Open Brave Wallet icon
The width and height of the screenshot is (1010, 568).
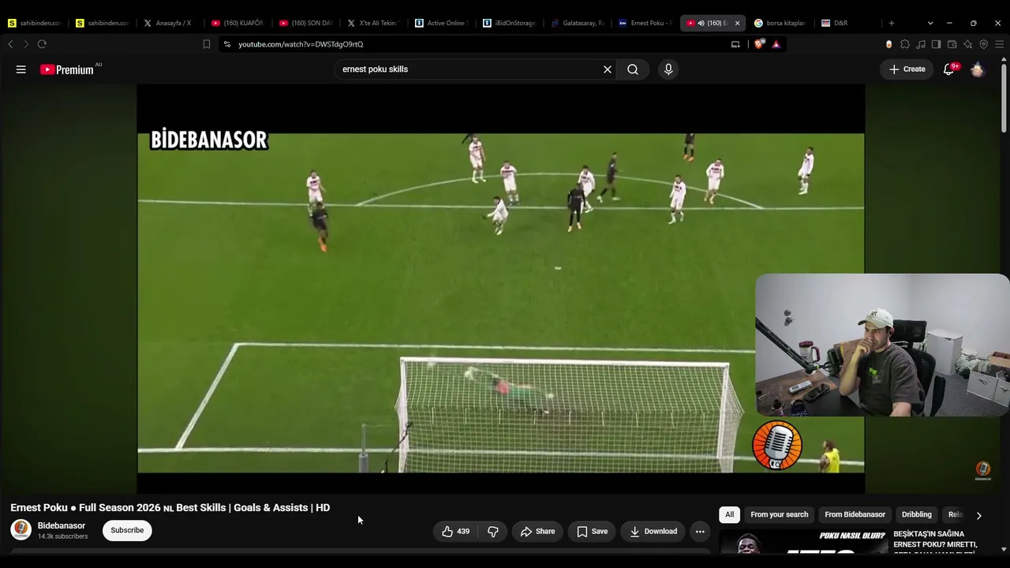coord(952,44)
